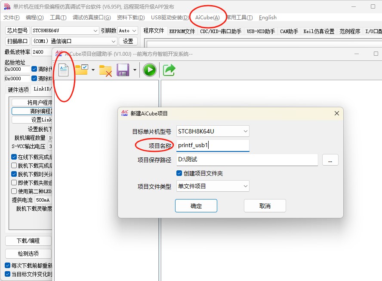
Task: Open the 芯片型号 STC8H8K64U dropdown
Action: pos(65,30)
